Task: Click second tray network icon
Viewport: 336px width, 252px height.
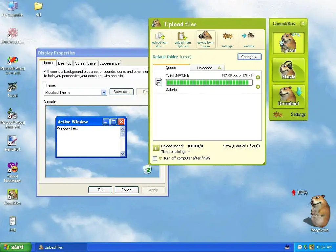Action: pos(306,247)
